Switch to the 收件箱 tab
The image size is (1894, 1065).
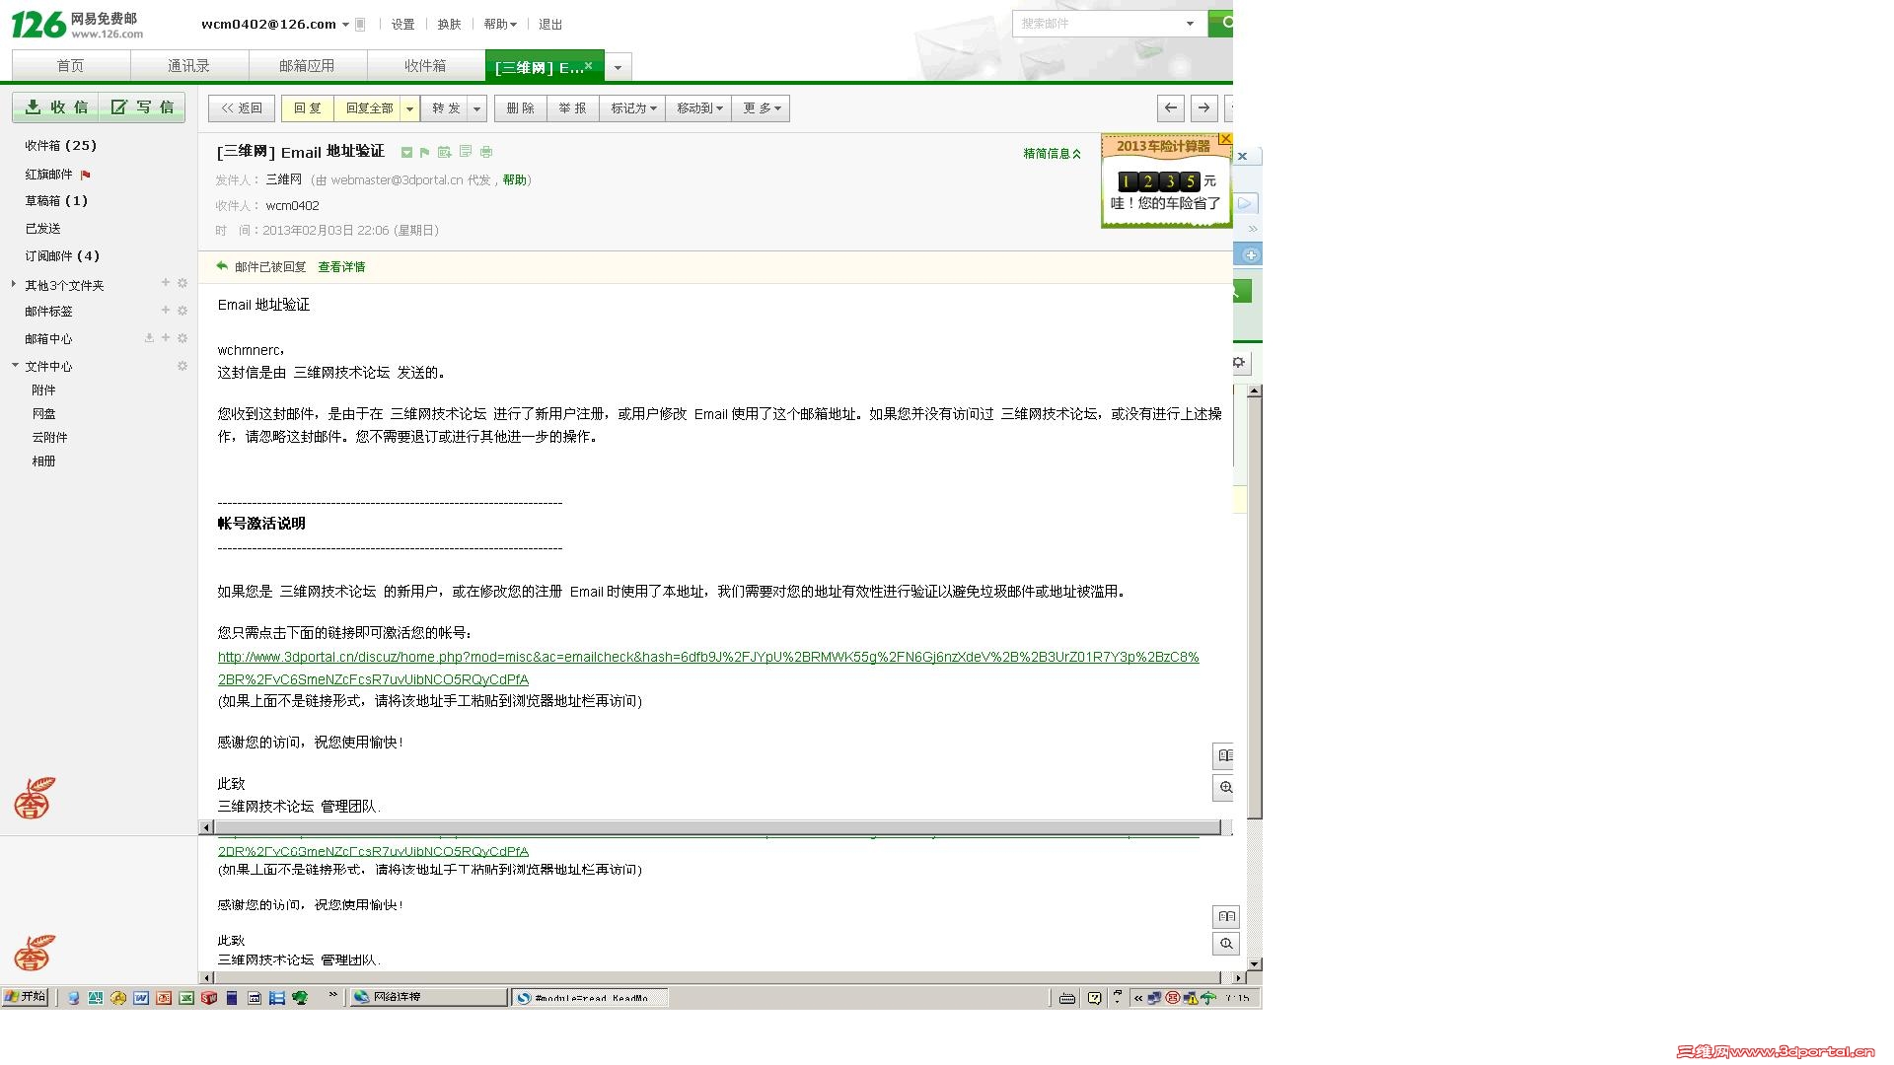pos(425,66)
